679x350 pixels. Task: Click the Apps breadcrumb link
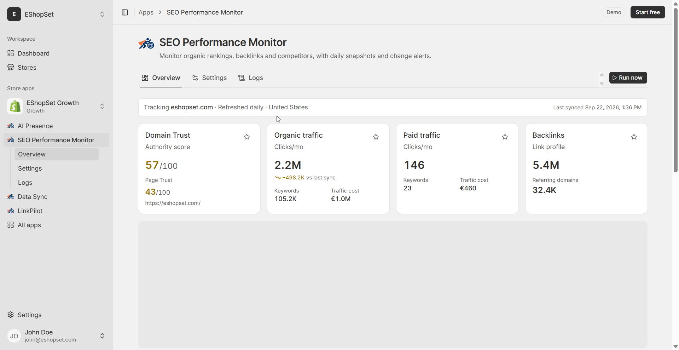click(146, 12)
